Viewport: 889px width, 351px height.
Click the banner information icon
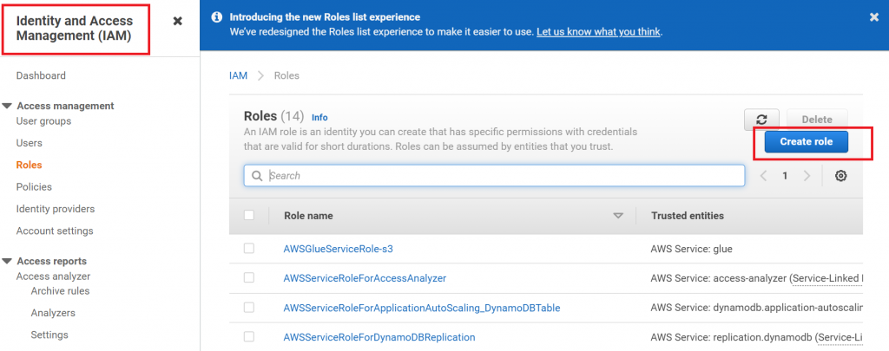click(x=217, y=16)
